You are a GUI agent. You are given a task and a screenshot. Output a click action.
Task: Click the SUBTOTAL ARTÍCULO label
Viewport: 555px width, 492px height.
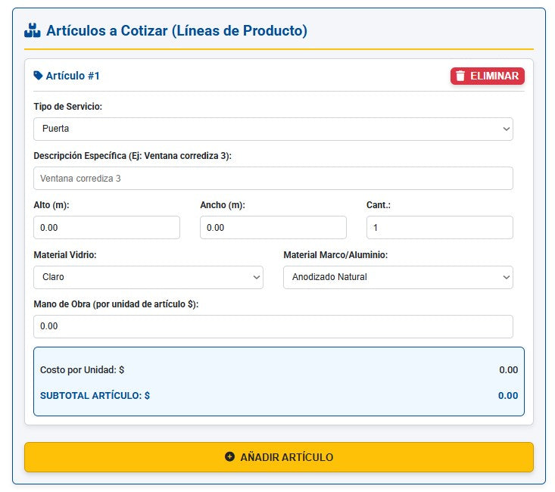95,395
